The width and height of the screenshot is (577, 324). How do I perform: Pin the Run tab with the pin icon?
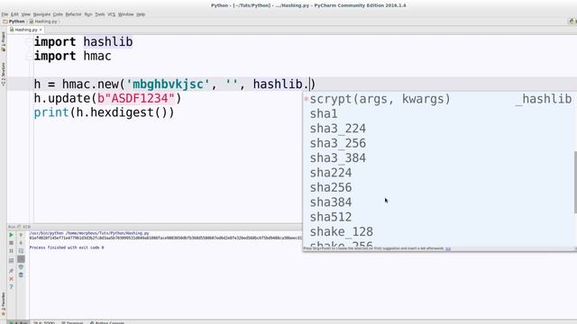tap(11, 271)
